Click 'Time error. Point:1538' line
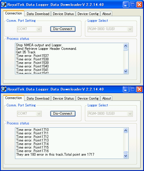The width and height of the screenshot is (144, 171). [32, 59]
